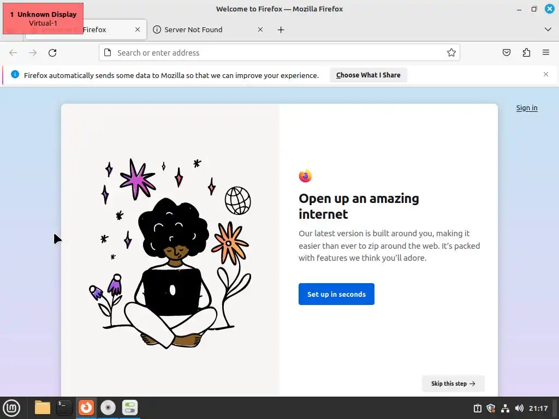
Task: Open the Files folder in taskbar
Action: 43,408
